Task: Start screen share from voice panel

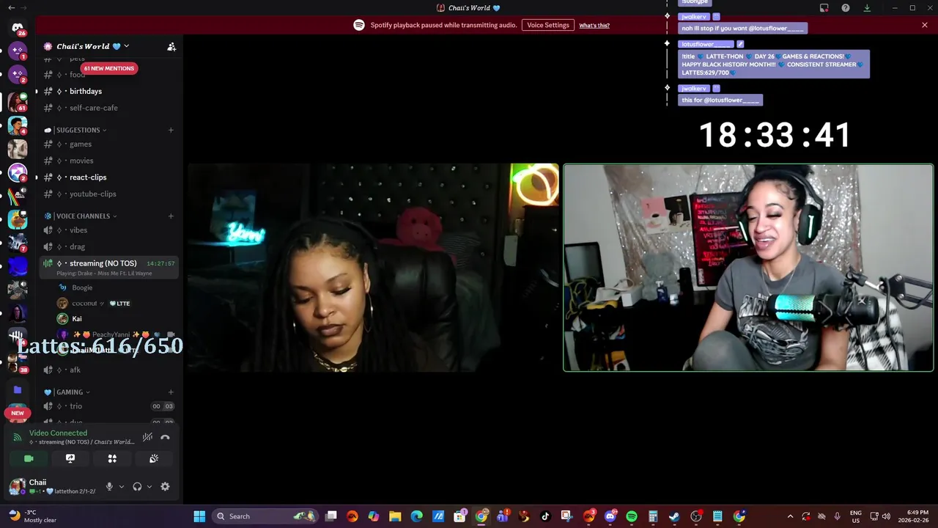Action: pyautogui.click(x=70, y=458)
